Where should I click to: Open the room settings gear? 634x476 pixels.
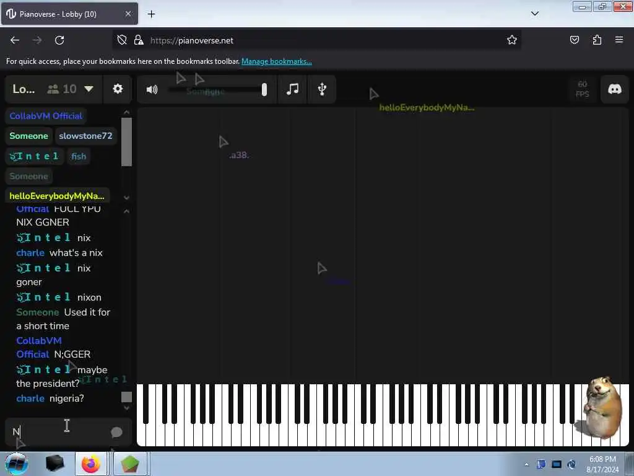pyautogui.click(x=118, y=89)
